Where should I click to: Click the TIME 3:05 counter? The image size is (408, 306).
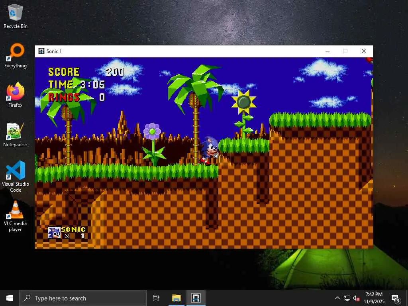point(76,84)
